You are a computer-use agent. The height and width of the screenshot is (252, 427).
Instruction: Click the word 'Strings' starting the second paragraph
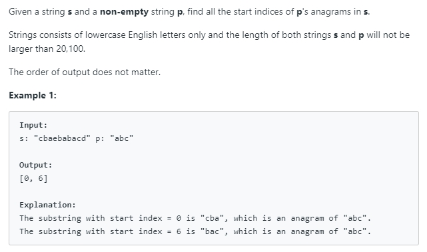coord(23,35)
